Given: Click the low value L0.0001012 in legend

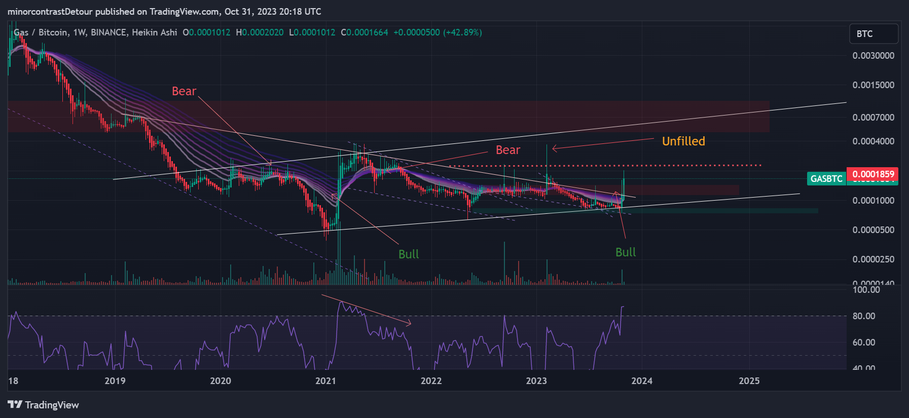Looking at the screenshot, I should click(312, 32).
